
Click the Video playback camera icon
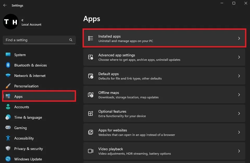(91, 151)
